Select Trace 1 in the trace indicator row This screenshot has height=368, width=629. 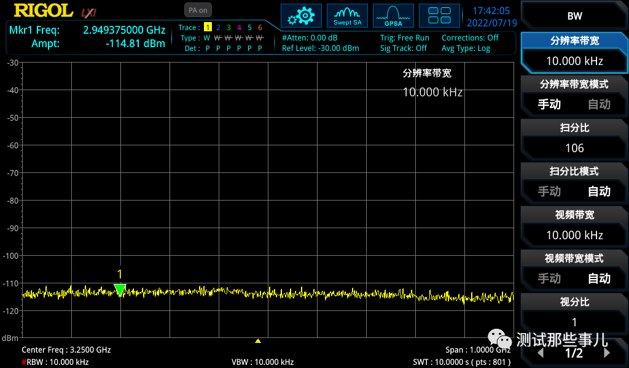coord(208,28)
